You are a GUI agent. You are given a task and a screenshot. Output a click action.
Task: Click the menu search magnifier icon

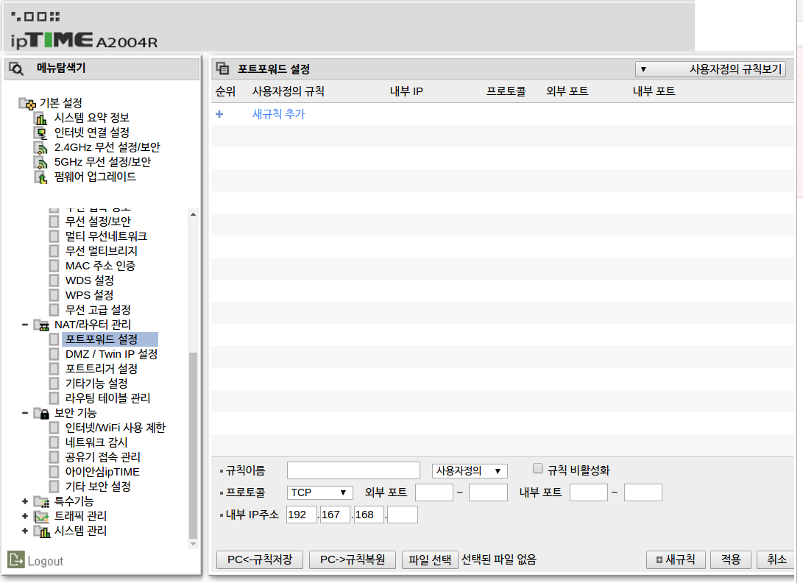(16, 68)
